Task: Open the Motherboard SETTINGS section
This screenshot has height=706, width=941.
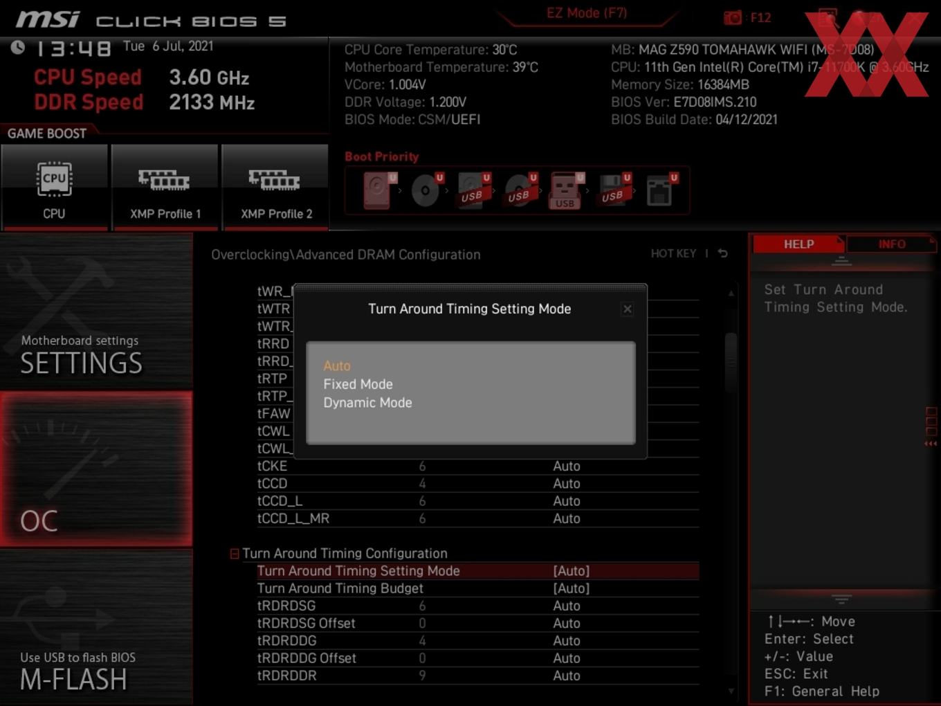Action: click(x=96, y=311)
